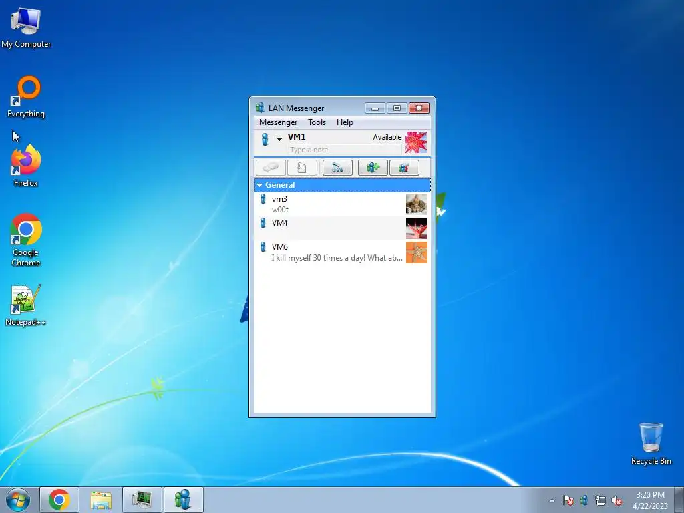Select contact VM4 in the list
The height and width of the screenshot is (513, 684).
coord(342,228)
